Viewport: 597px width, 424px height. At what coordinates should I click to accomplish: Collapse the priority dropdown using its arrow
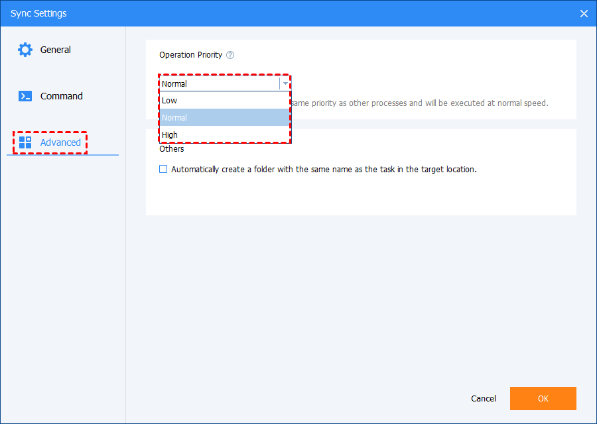(285, 84)
